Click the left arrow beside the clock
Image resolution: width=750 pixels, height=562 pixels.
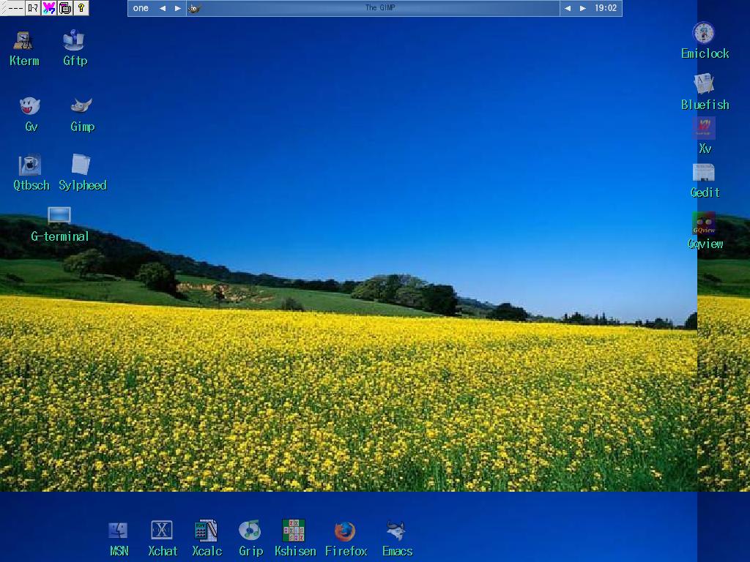click(x=568, y=9)
